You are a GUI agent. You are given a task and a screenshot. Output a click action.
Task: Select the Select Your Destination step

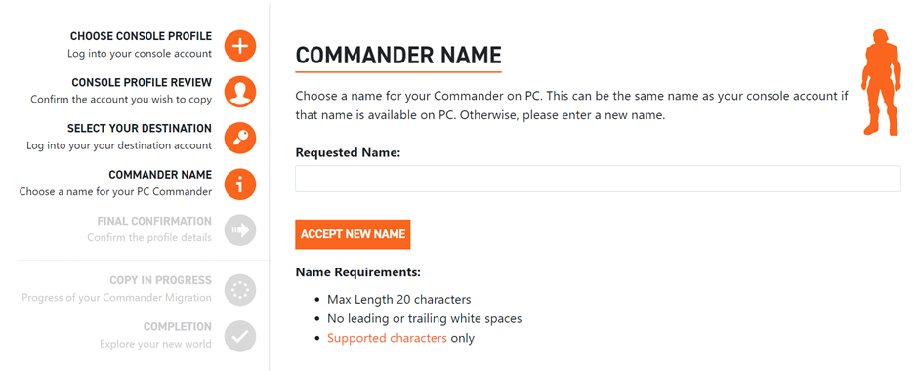[140, 128]
